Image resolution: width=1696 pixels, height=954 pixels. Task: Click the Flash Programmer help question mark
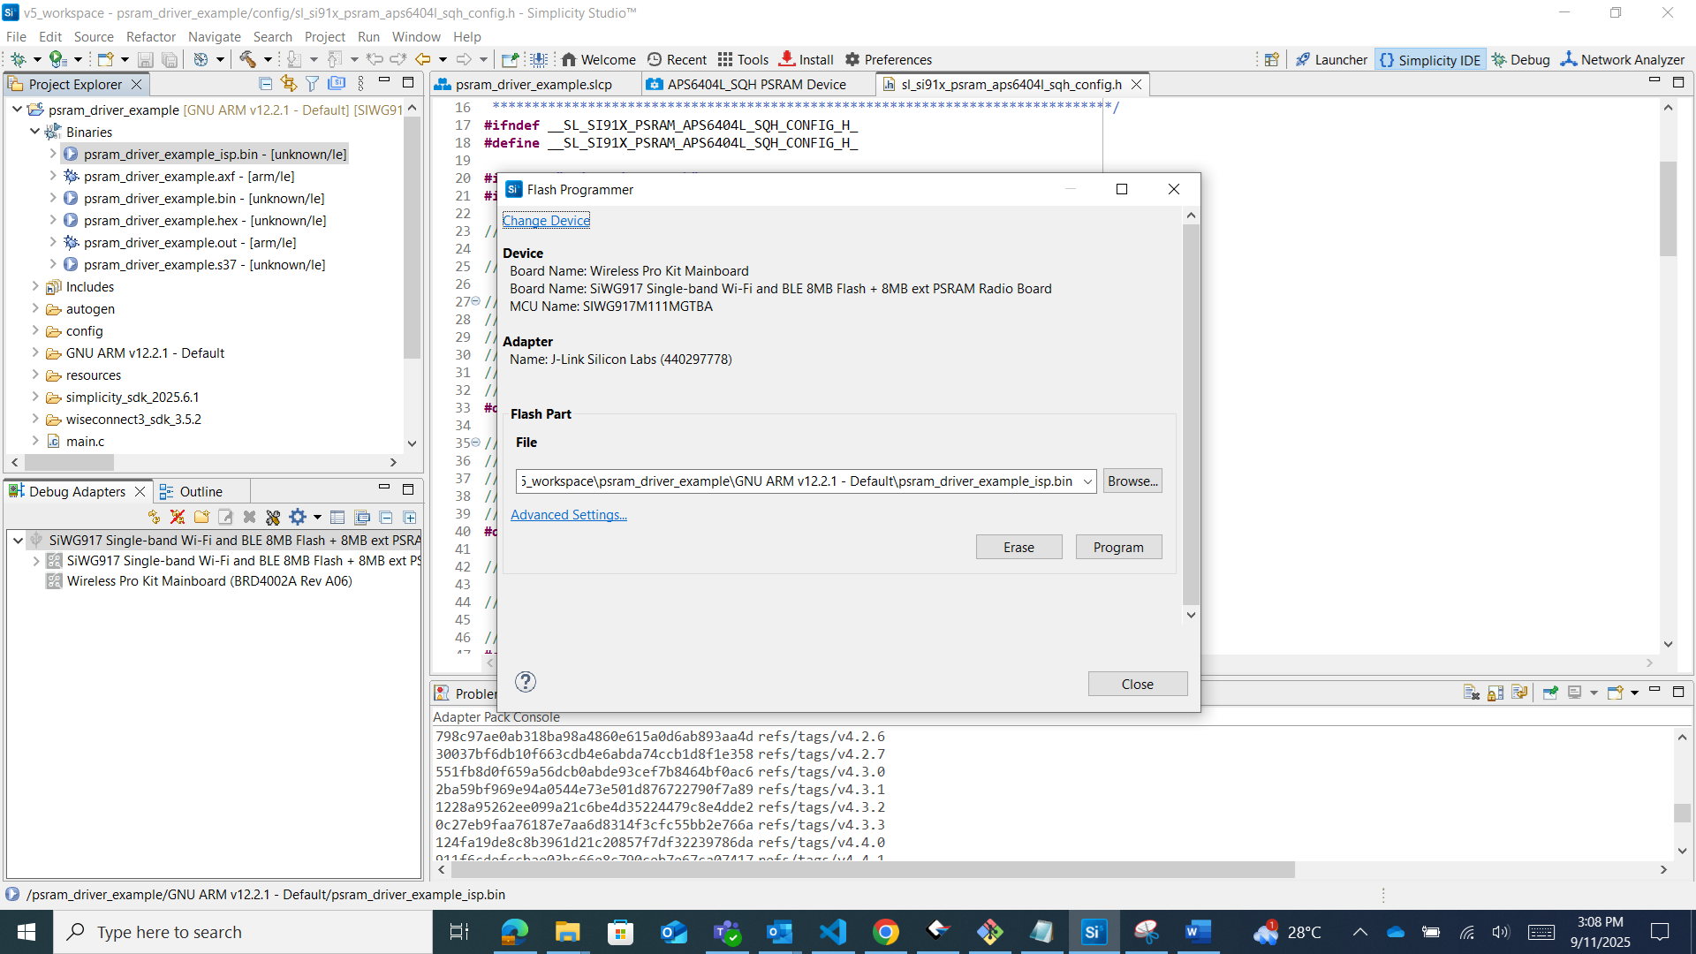click(x=526, y=682)
